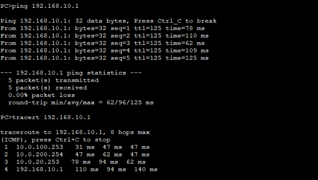
Task: Click hop 1 address 10.0.100.253
Action: (x=40, y=147)
